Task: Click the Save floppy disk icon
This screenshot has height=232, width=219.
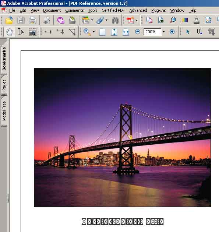Action: click(21, 20)
